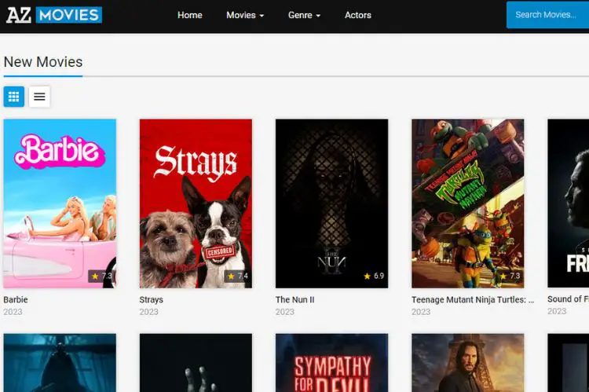The height and width of the screenshot is (392, 589).
Task: Click The Nun II title link
Action: coord(294,299)
